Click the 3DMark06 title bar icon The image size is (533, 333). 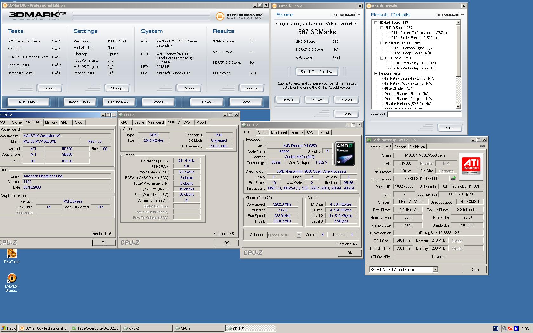tap(5, 5)
